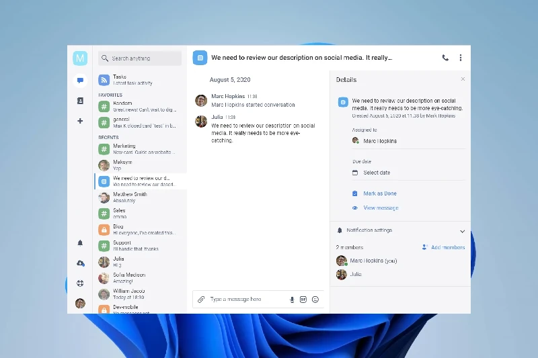This screenshot has height=358, width=538.
Task: Change assignee Marc Hopkins field
Action: (408, 141)
